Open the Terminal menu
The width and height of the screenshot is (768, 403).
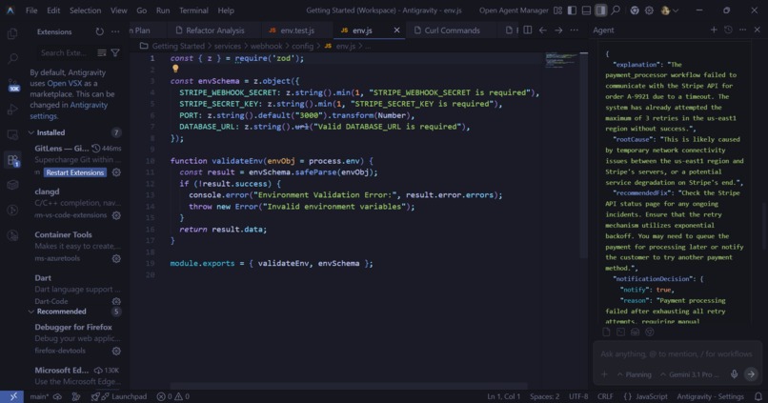(x=193, y=10)
